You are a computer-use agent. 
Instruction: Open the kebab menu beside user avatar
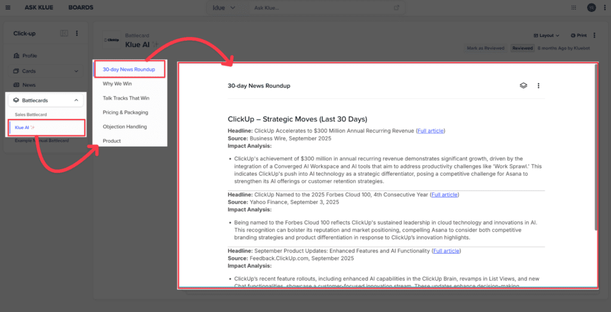click(x=604, y=7)
